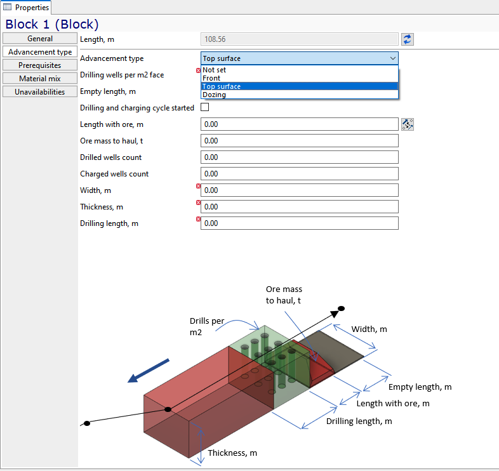Click the error marker beside Drilling length field
Image resolution: width=499 pixels, height=471 pixels.
[198, 219]
